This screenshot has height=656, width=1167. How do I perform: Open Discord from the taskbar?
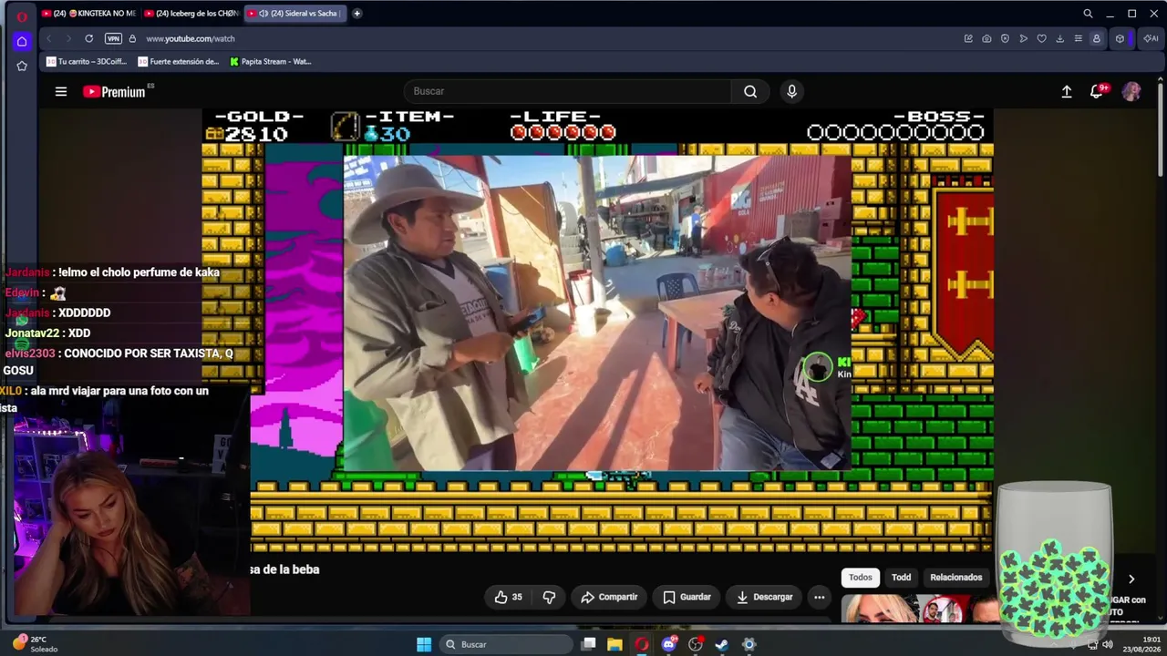[x=668, y=644]
